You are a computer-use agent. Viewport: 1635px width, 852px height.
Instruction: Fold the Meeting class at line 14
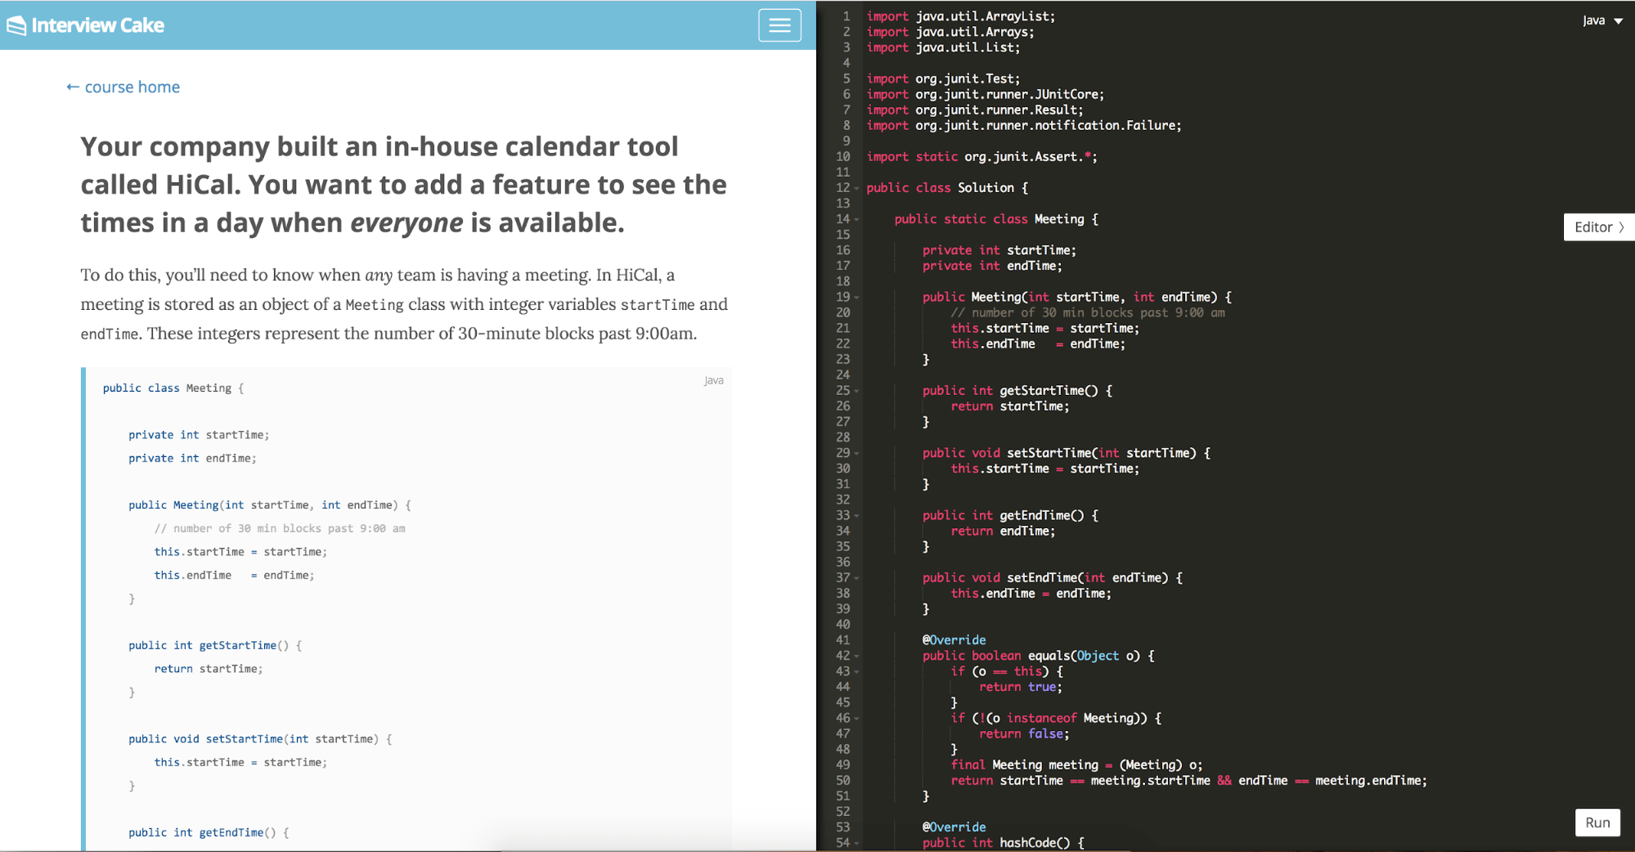coord(856,219)
